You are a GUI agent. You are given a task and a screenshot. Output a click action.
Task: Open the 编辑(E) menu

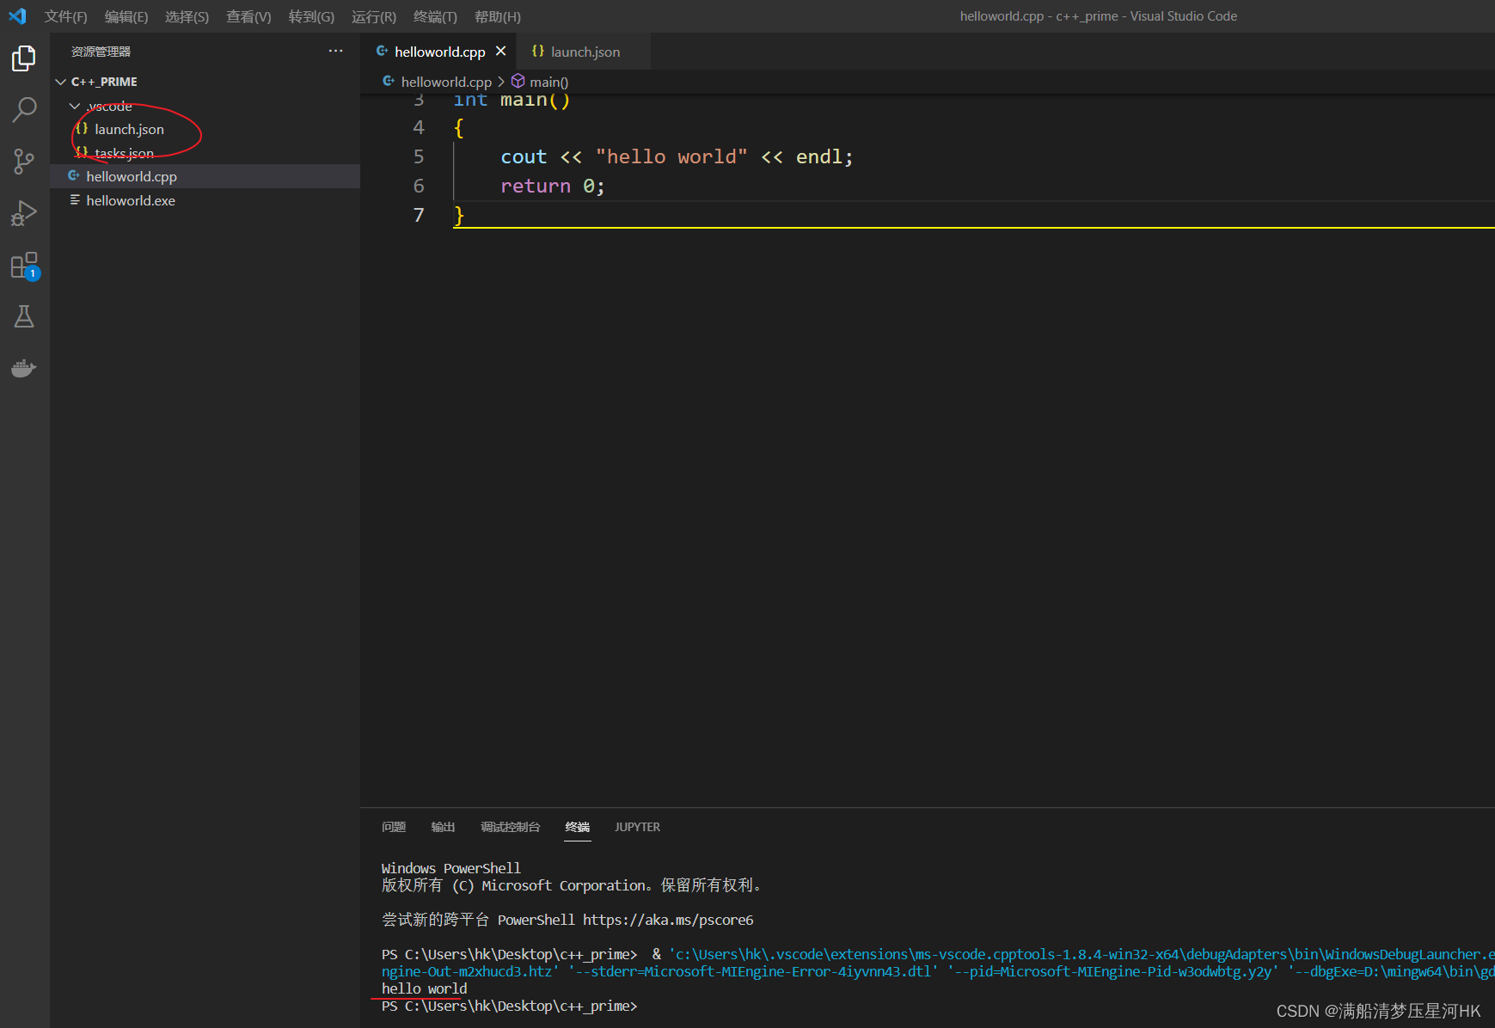click(x=126, y=16)
